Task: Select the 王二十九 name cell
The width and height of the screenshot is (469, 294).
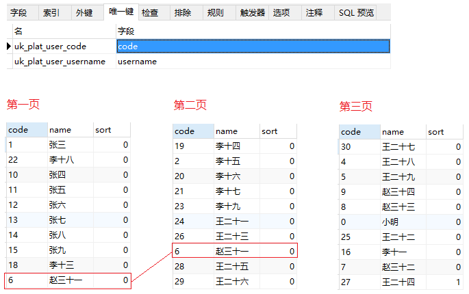Action: point(403,177)
